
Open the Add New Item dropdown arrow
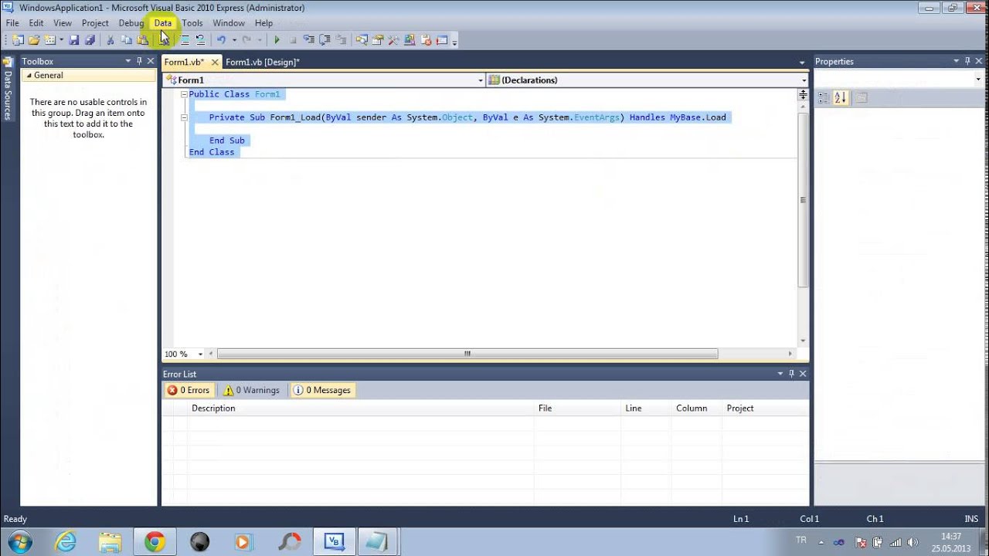tap(62, 39)
